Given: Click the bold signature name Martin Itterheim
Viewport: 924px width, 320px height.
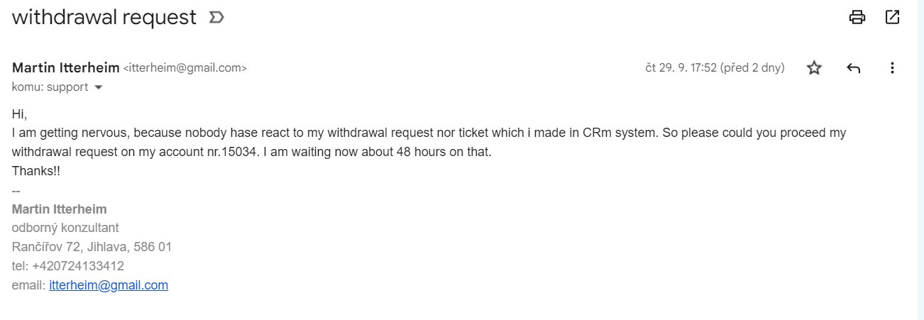Looking at the screenshot, I should [60, 209].
